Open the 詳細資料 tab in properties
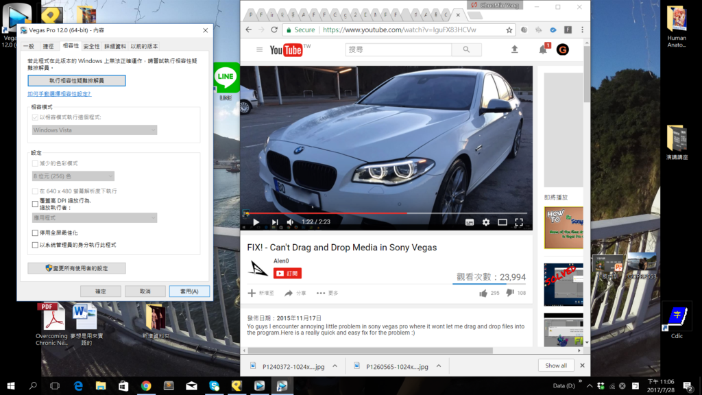Screen dimensions: 702x395 coord(114,46)
